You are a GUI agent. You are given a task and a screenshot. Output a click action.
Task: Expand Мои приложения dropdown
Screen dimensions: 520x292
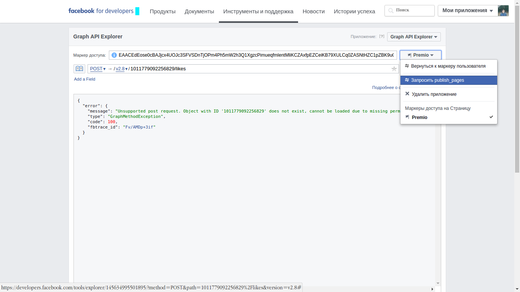point(467,11)
